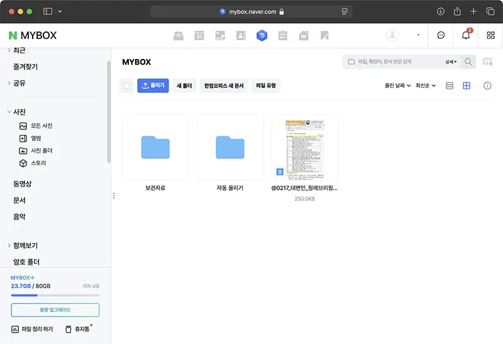
Task: Open the 상세 detailed search dropdown
Action: (x=451, y=62)
